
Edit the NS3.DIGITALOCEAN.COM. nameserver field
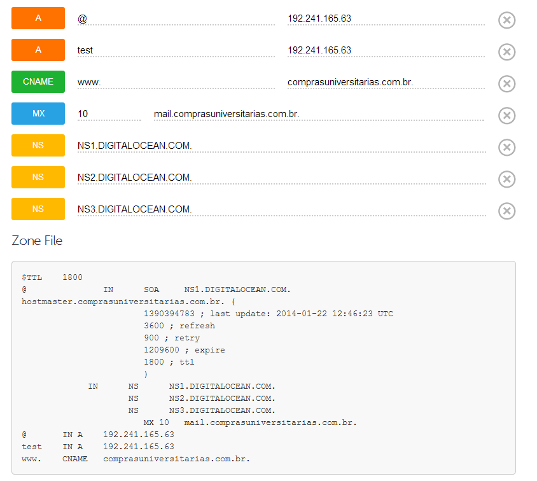point(281,209)
